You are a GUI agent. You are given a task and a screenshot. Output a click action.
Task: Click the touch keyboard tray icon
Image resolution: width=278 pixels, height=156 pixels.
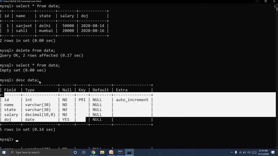[x=254, y=152]
